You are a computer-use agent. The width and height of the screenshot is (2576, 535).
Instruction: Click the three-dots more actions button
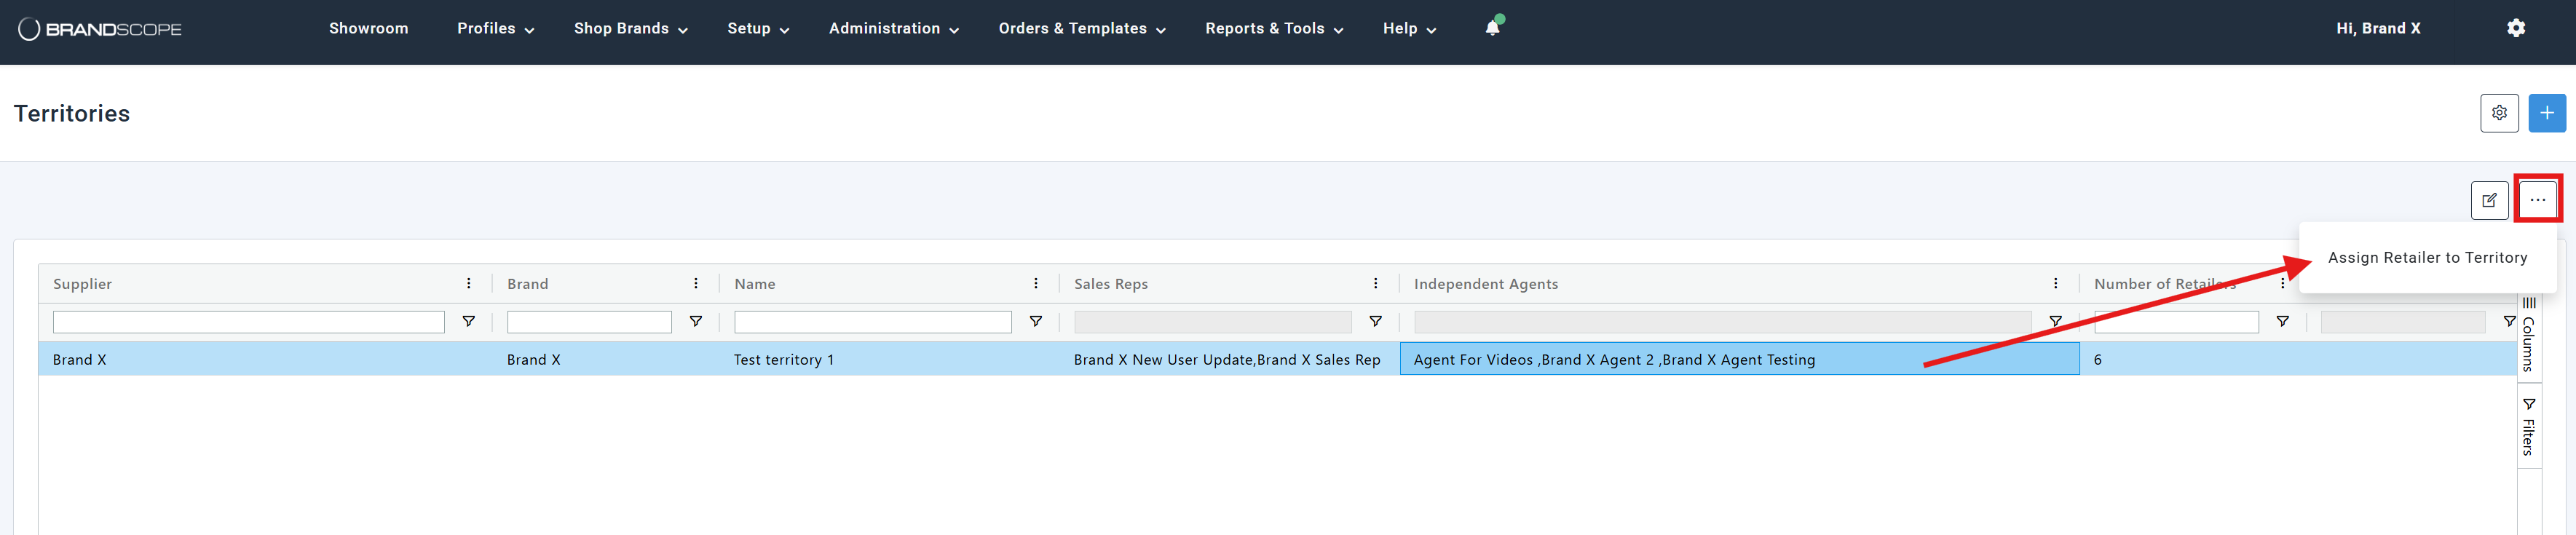2537,200
